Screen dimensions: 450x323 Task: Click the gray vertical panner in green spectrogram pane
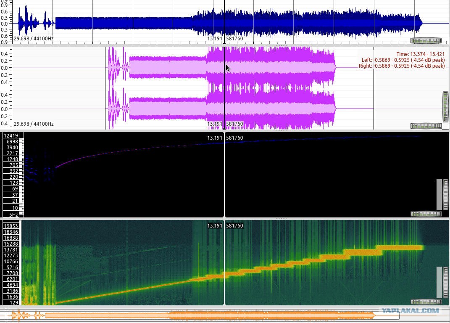click(439, 283)
